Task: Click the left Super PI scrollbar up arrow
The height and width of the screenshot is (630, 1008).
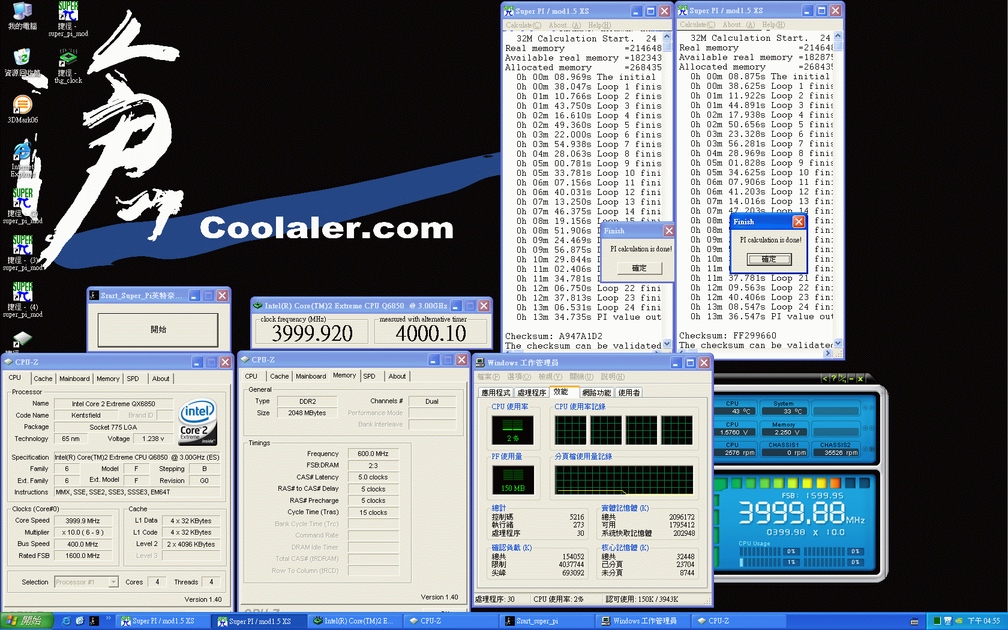Action: pos(667,37)
